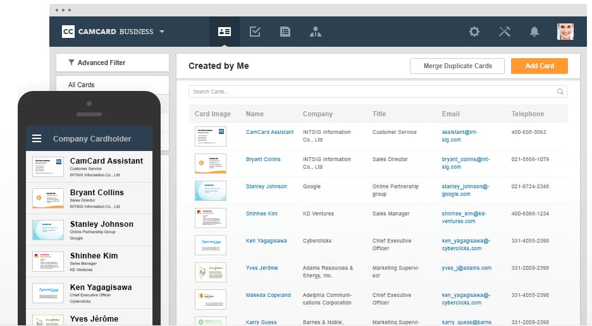This screenshot has width=592, height=326.
Task: Open the tasks checkmark icon in navbar
Action: (255, 32)
